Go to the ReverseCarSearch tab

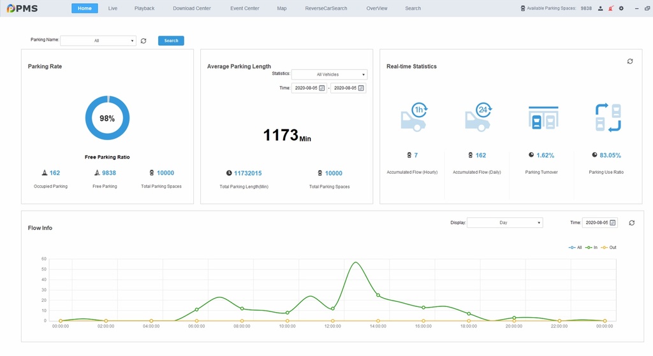coord(326,8)
